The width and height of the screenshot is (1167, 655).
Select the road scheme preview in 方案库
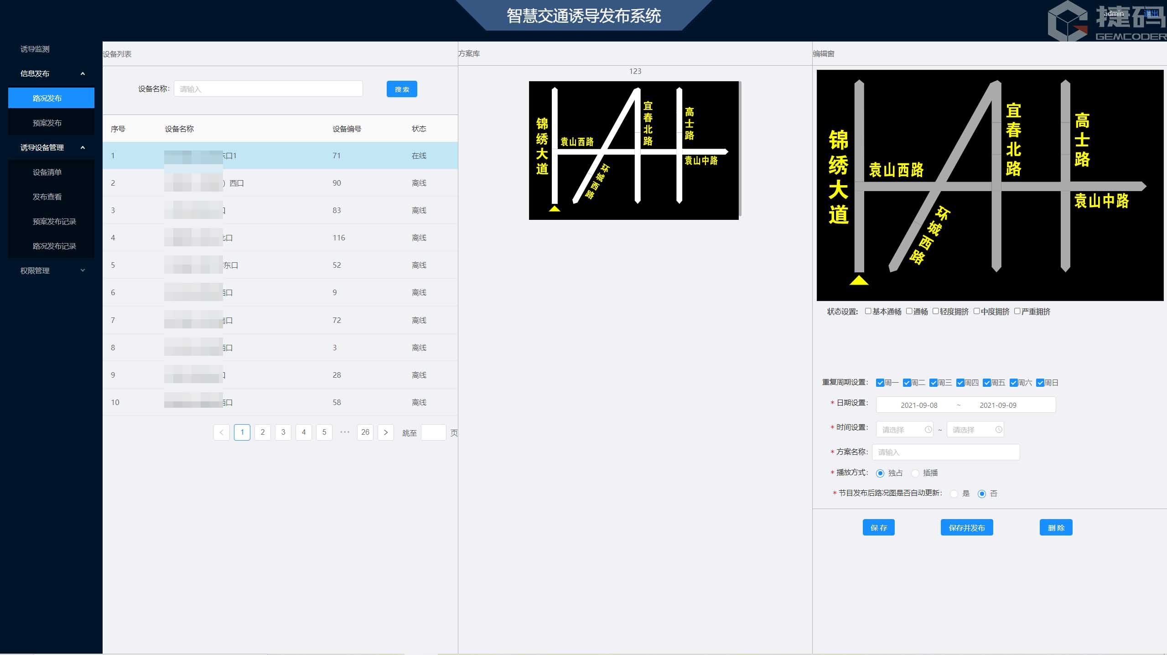tap(634, 151)
